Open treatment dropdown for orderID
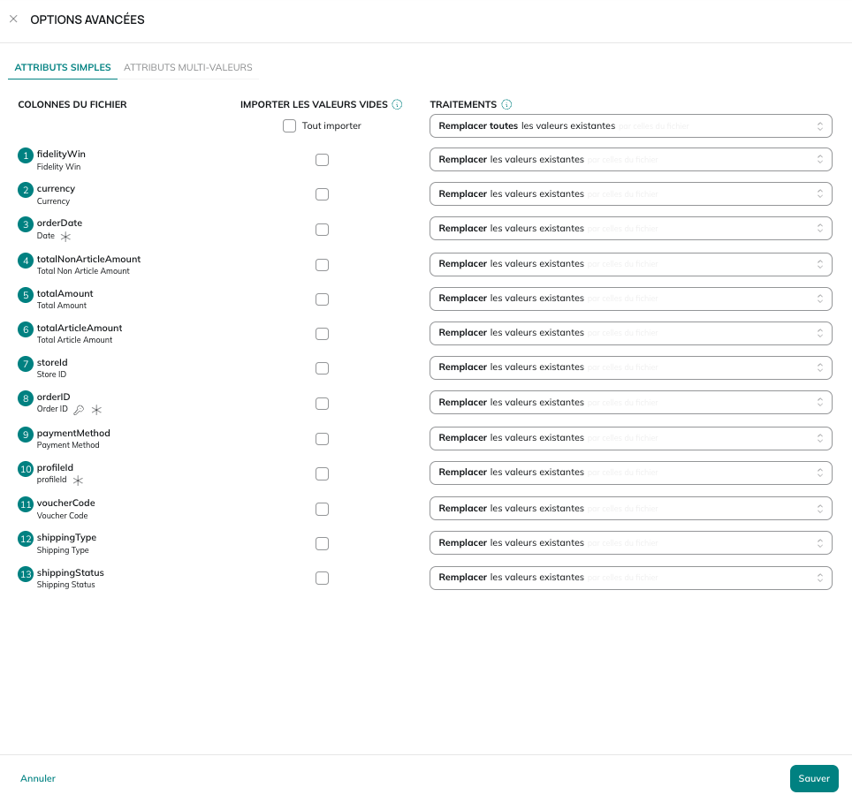852x802 pixels. (x=631, y=403)
